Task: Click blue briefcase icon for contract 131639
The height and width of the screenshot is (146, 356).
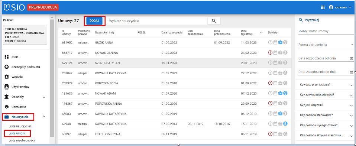Action: [x=280, y=93]
